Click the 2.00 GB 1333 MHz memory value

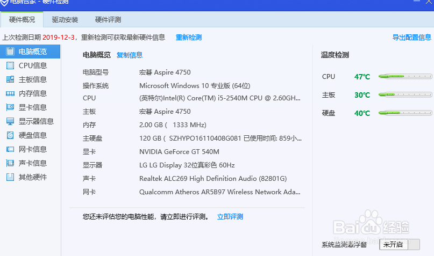pos(173,125)
